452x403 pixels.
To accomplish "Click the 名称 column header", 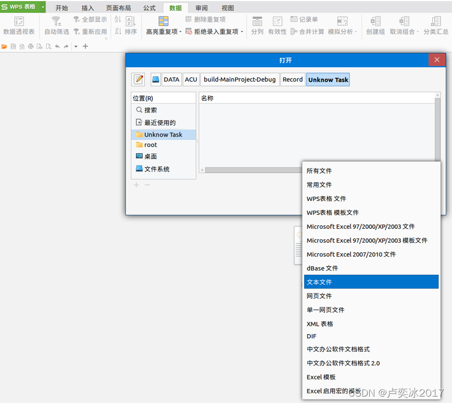I will point(317,98).
